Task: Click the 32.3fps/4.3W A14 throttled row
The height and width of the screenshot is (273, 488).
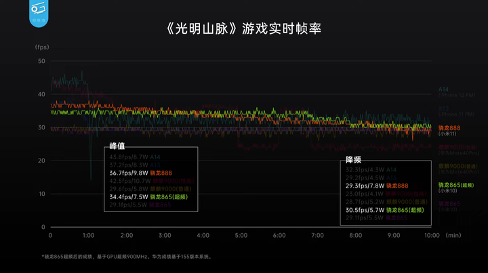Action: [x=371, y=170]
